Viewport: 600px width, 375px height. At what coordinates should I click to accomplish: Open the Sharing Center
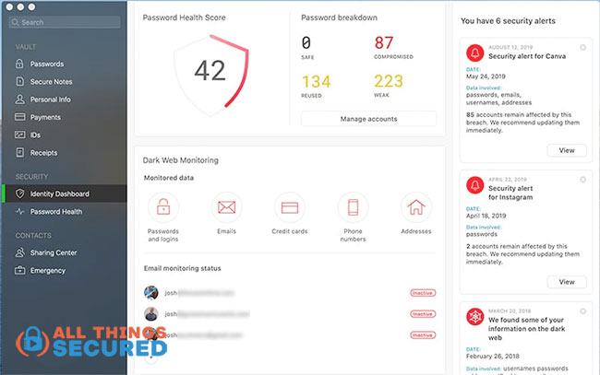(54, 252)
